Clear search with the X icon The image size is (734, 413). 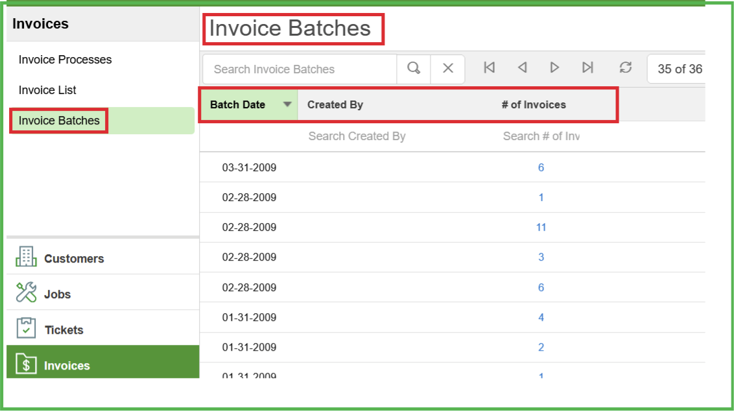(447, 69)
